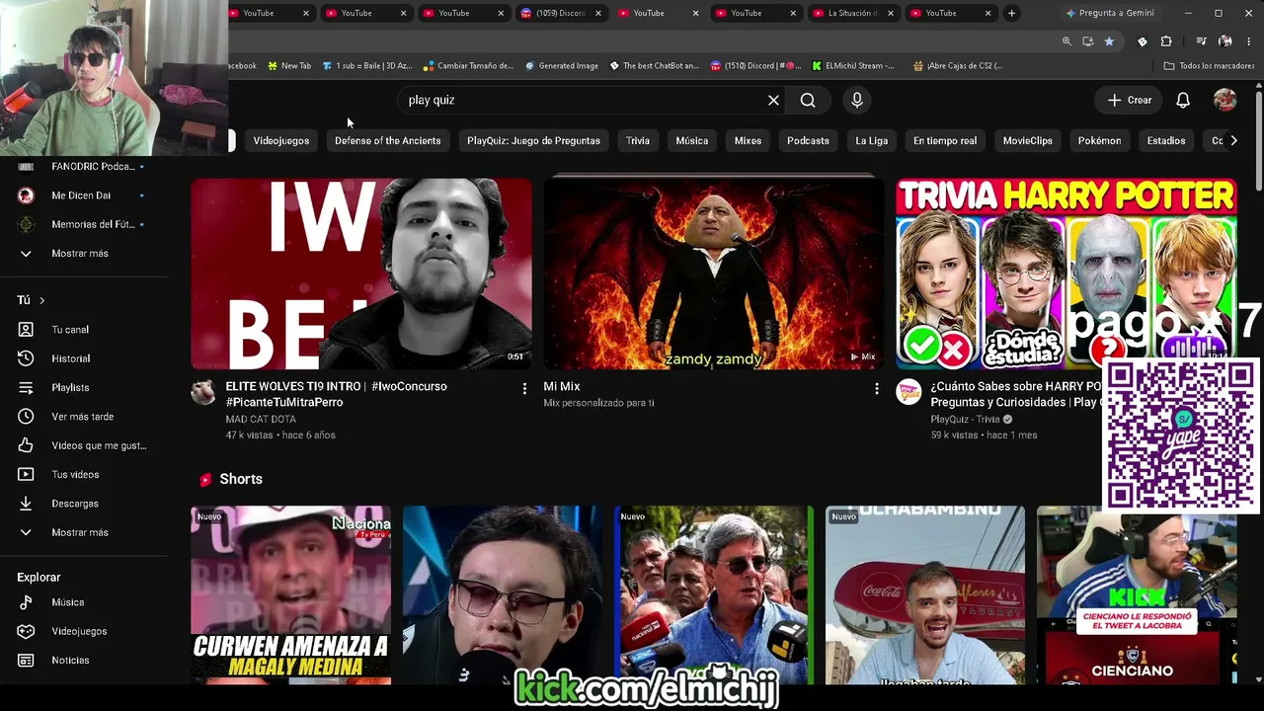Click Pregunta a Gemini button
Viewport: 1264px width, 711px height.
1109,13
